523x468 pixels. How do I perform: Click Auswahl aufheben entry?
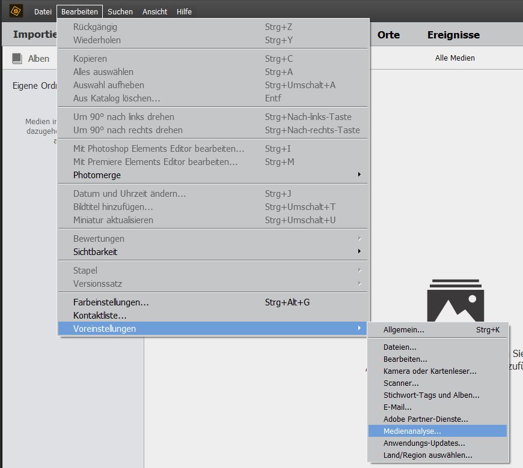[213, 85]
